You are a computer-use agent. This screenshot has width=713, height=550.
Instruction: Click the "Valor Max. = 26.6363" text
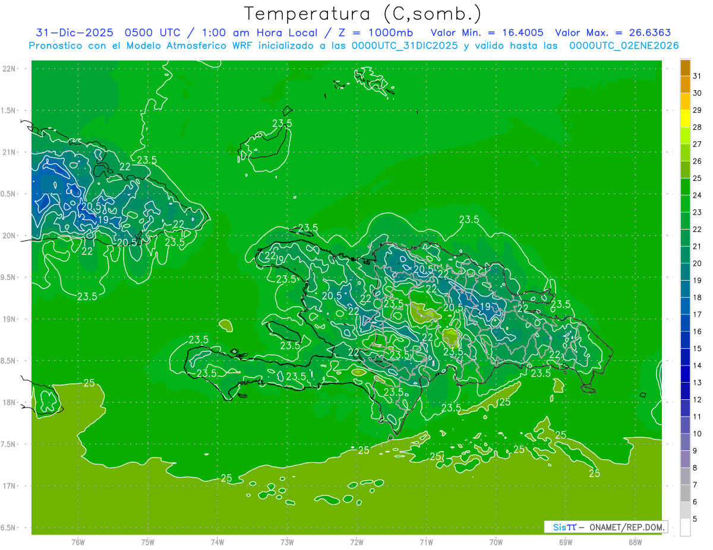(613, 33)
